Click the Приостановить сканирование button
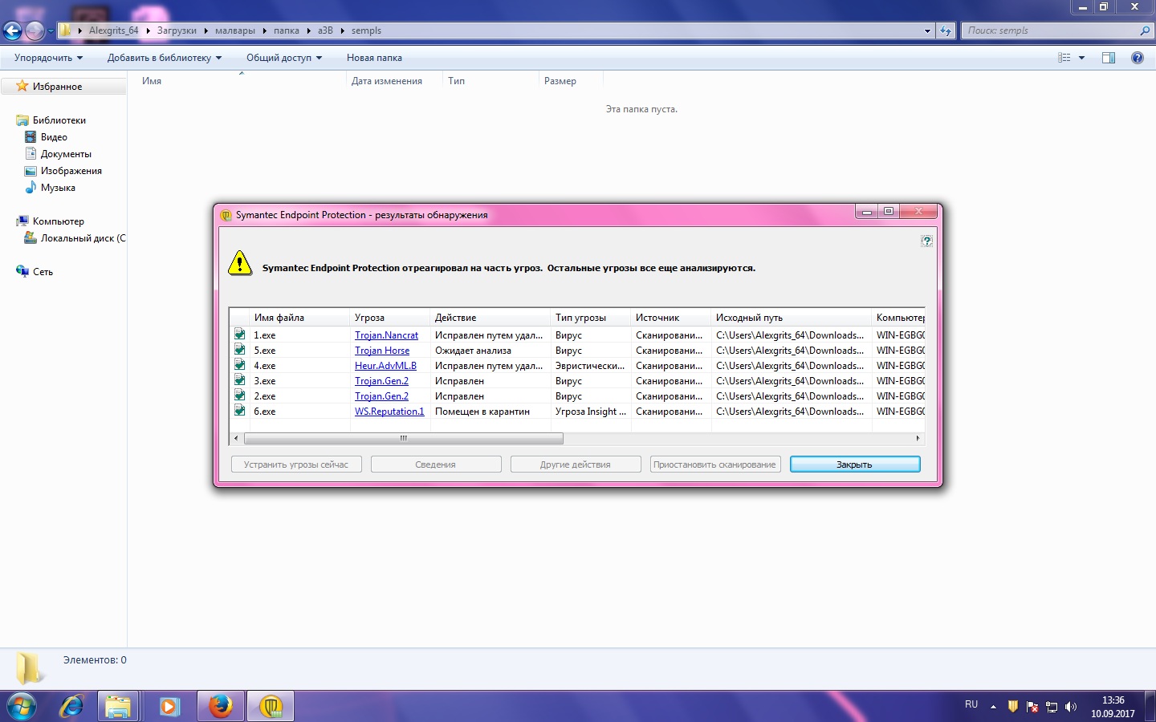The image size is (1156, 722). (715, 464)
